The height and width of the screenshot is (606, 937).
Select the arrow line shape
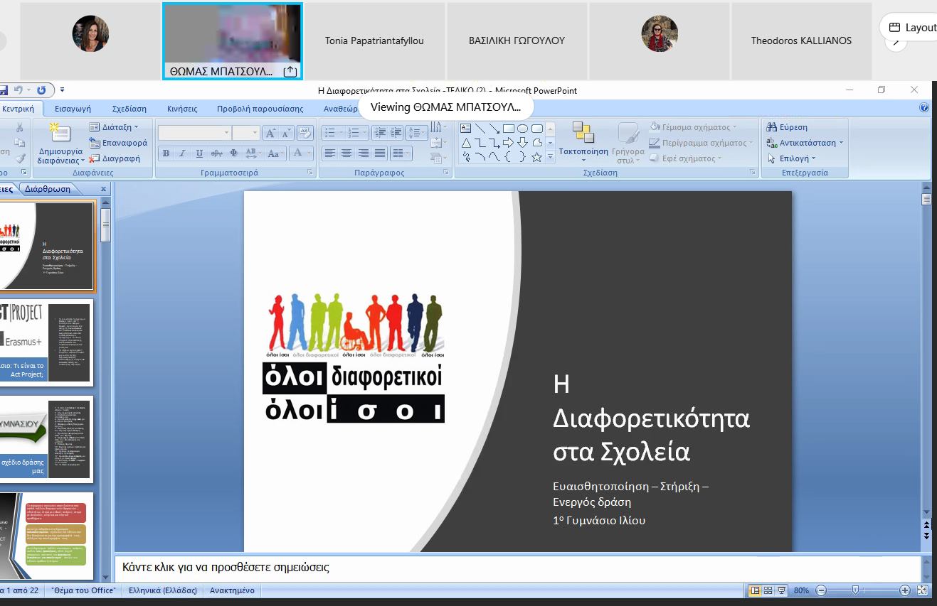(x=494, y=129)
